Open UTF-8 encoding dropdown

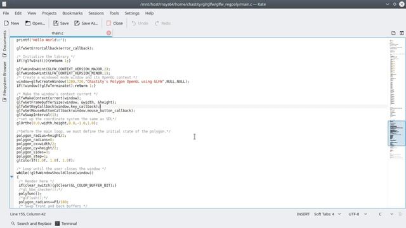358,214
